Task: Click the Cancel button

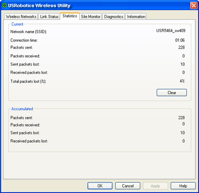Action: coord(128,186)
